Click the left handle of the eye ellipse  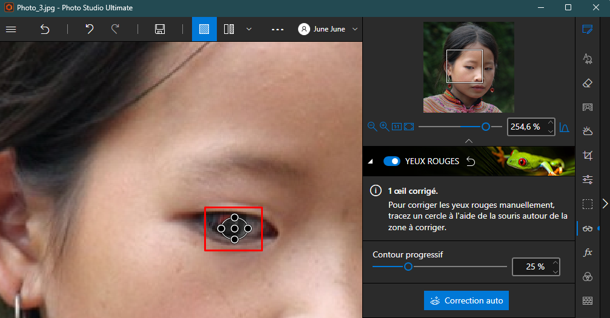221,228
